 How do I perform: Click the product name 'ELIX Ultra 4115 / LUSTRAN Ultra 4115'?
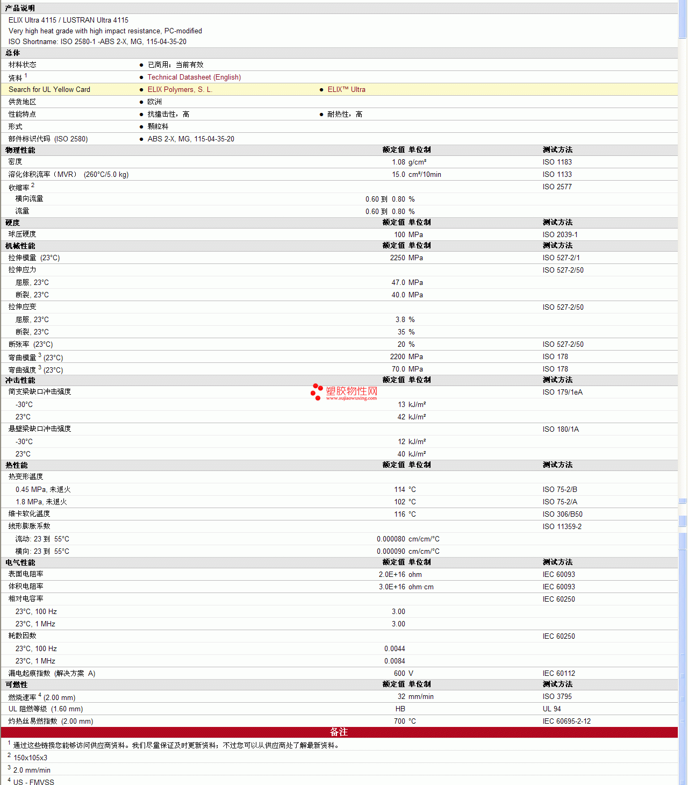point(68,20)
